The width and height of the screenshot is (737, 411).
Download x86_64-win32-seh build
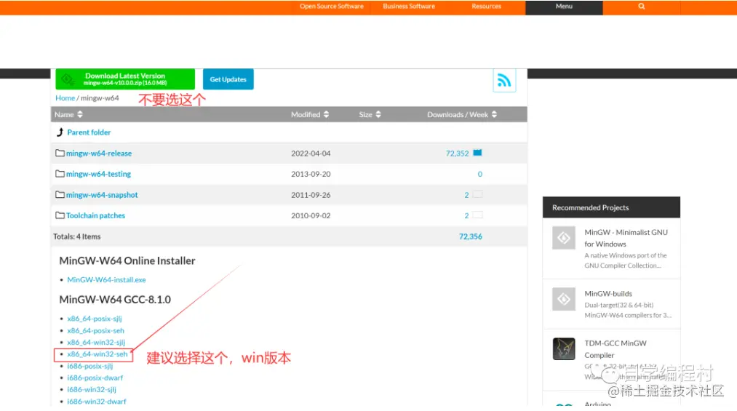point(97,354)
